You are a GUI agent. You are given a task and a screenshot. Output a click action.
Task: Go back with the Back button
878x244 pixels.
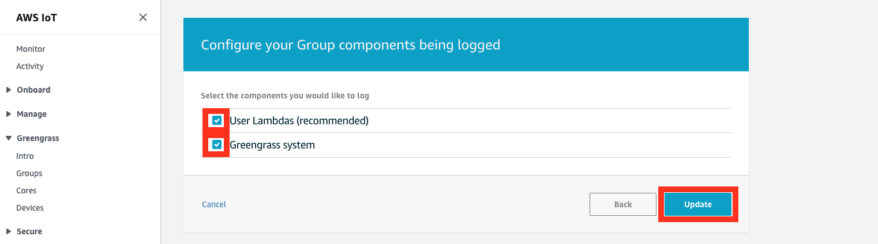pyautogui.click(x=623, y=204)
